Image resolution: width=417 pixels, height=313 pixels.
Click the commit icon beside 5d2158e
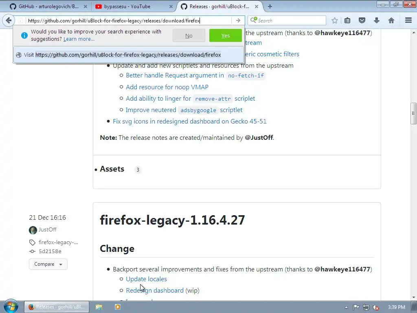click(32, 251)
